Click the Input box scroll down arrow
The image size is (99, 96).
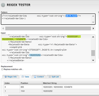93,60
